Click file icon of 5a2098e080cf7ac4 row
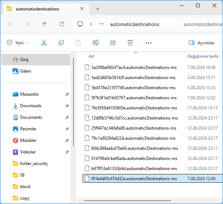The width and height of the screenshot is (223, 204). [x=87, y=67]
